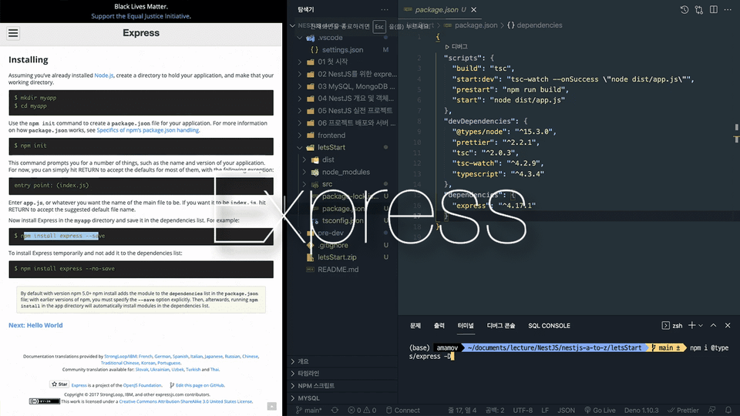Viewport: 740px width, 416px height.
Task: Open the 디버그 콘솔 tab
Action: [x=501, y=325]
